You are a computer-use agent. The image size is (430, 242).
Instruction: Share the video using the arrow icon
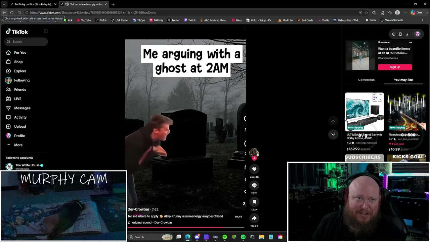254,218
